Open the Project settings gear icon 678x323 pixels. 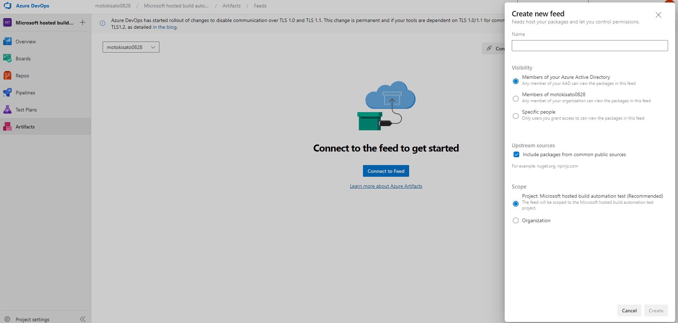[7, 319]
